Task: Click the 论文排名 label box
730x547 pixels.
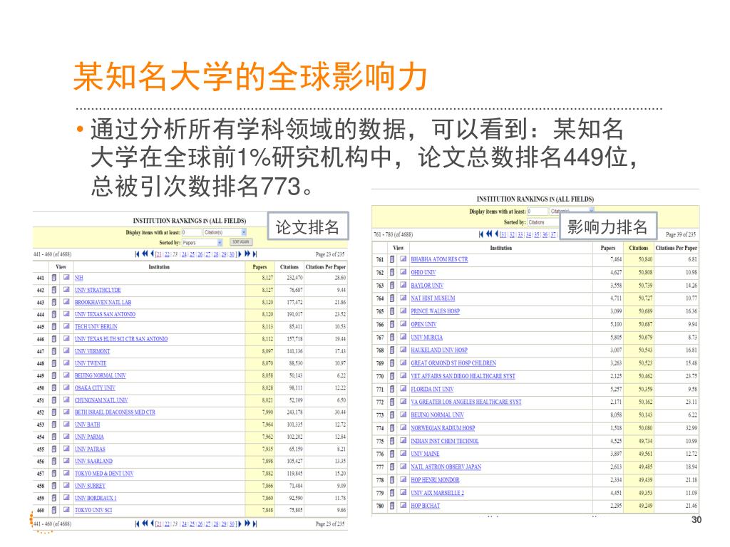Action: click(x=308, y=226)
